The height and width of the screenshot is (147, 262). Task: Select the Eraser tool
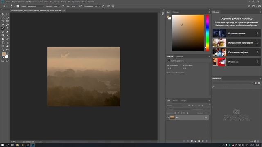coord(7,32)
